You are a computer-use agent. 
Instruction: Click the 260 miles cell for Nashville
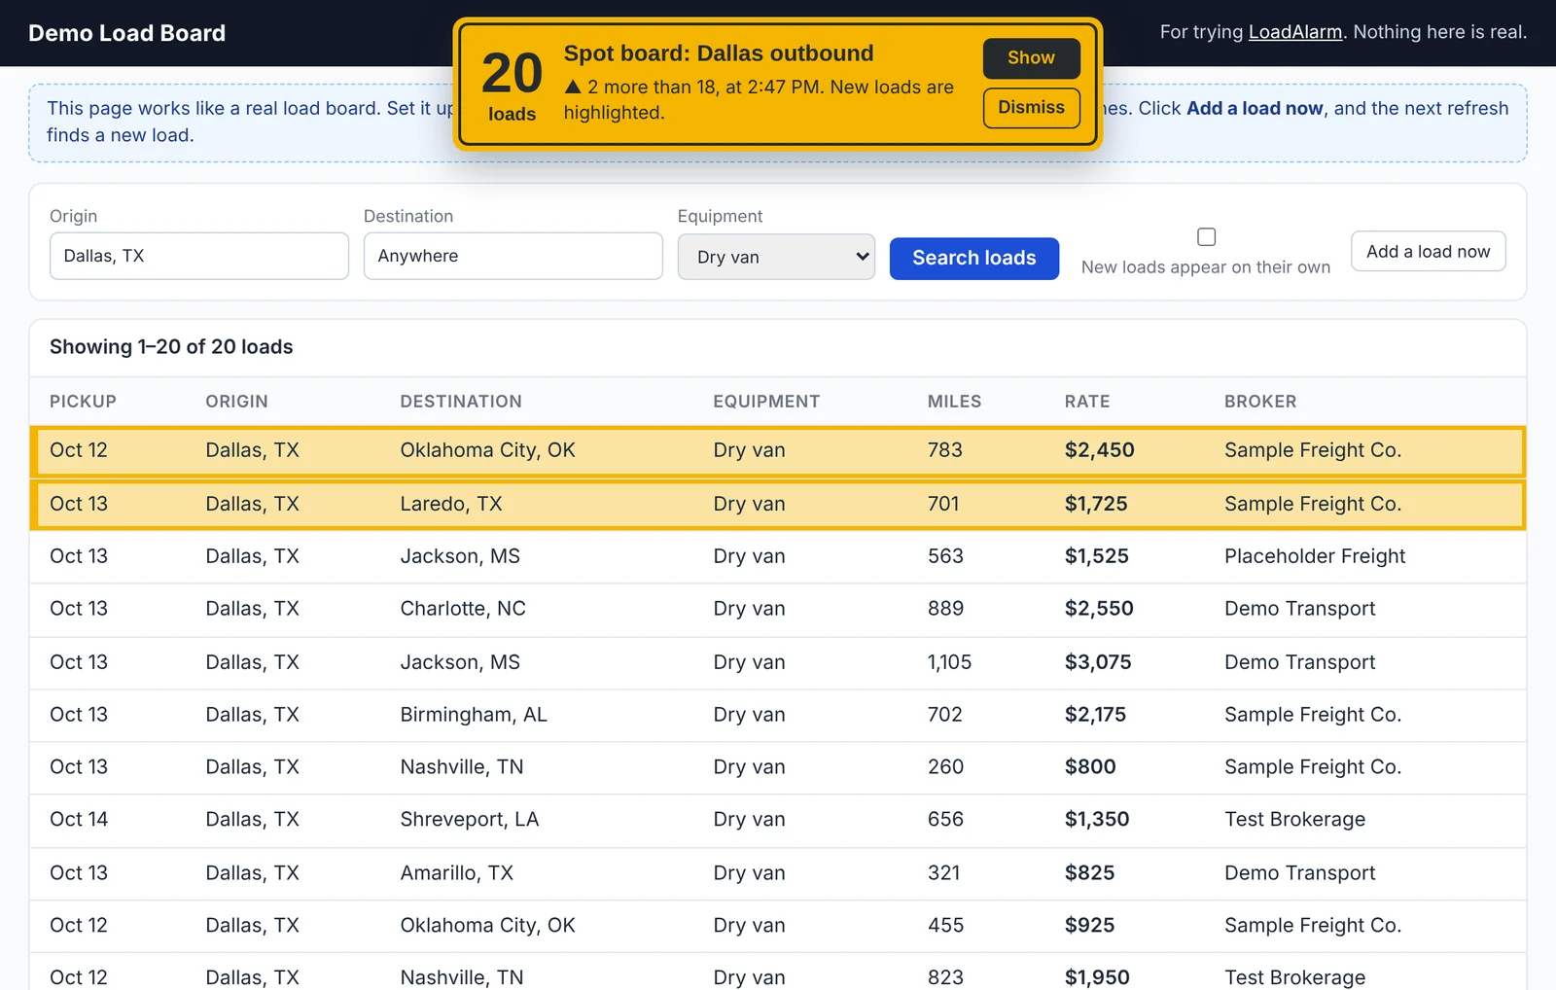945,767
